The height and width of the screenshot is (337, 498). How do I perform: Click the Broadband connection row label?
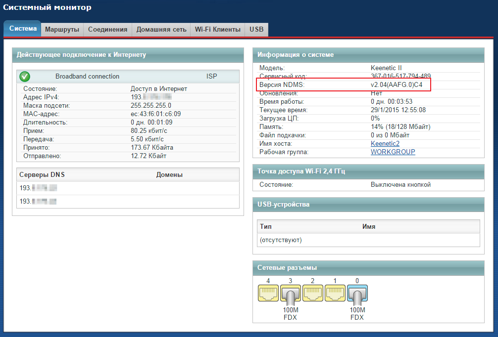tap(87, 77)
